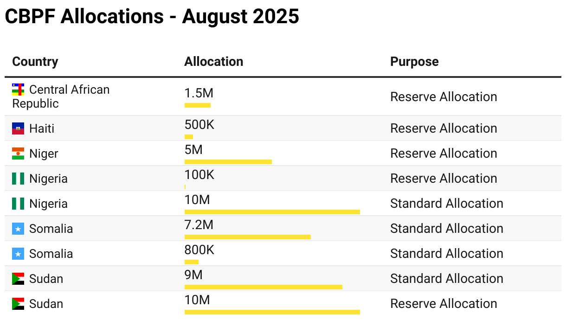This screenshot has height=320, width=566.
Task: Click the Central African Republic country name
Action: click(61, 96)
